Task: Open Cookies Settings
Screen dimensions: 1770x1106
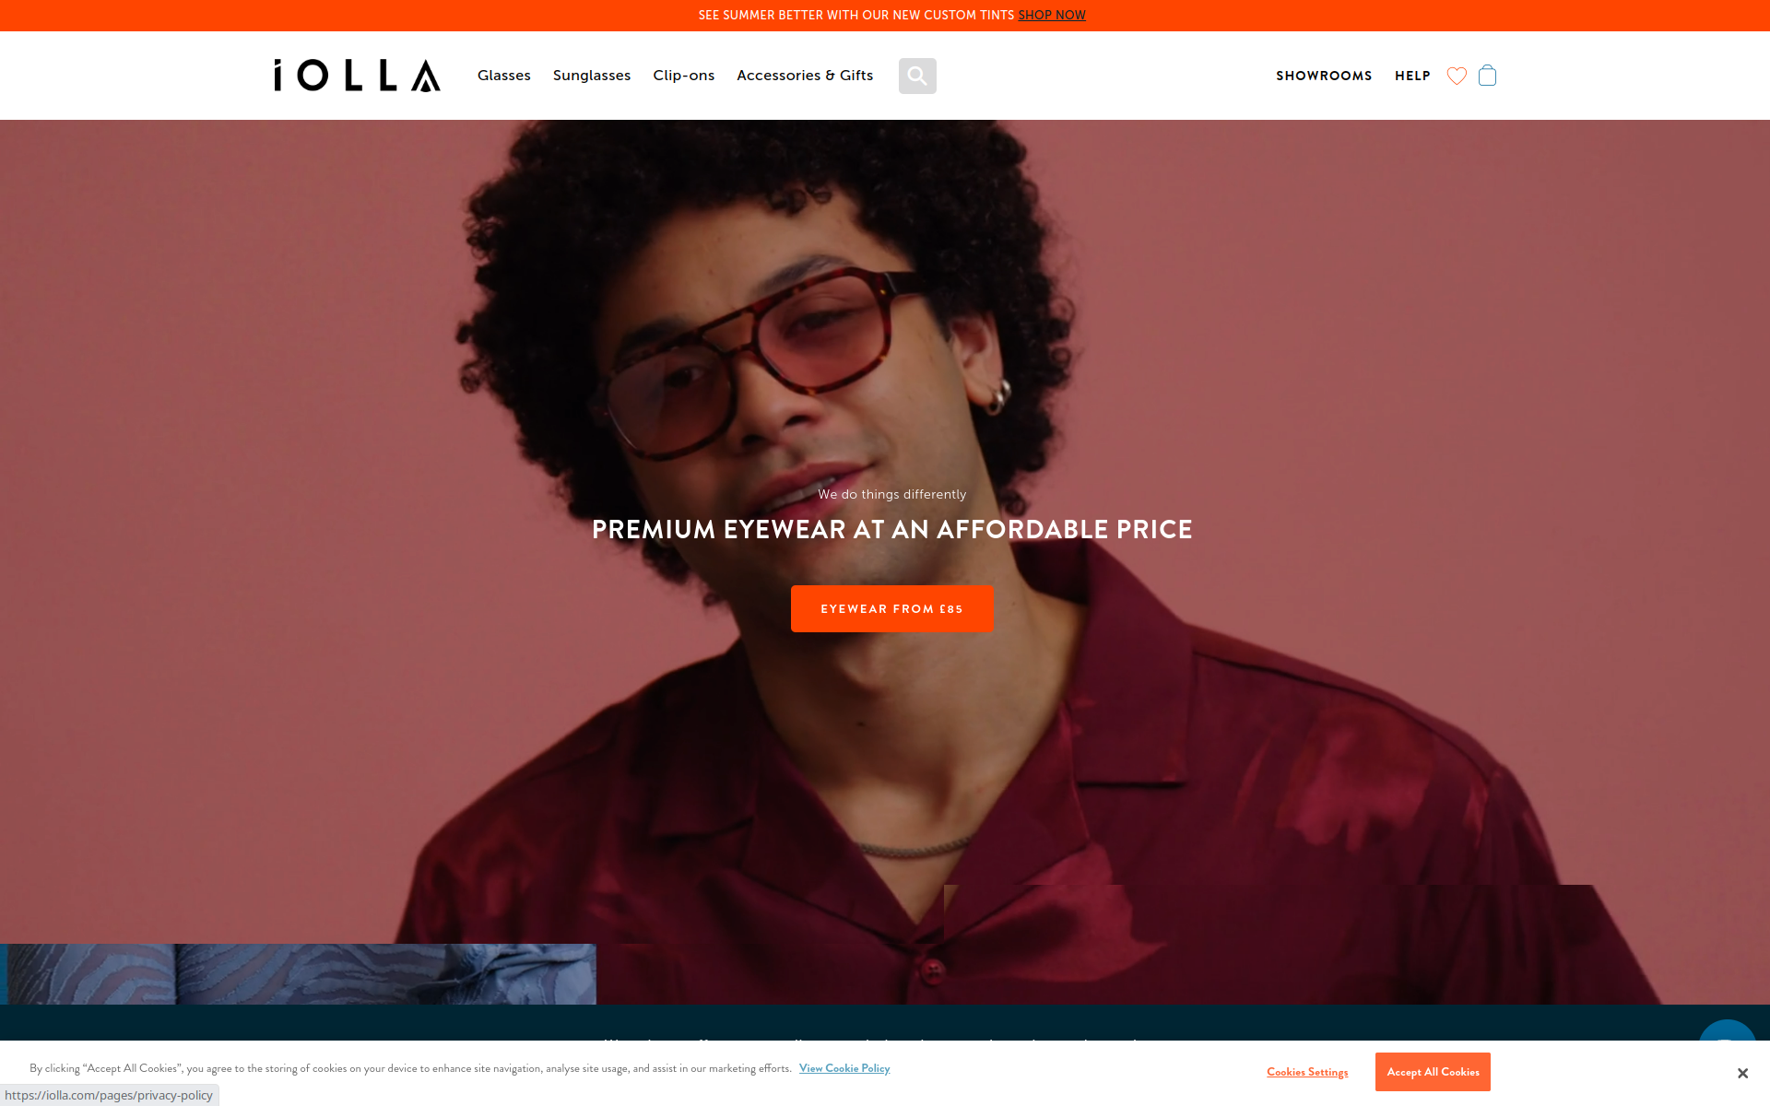Action: 1307,1072
